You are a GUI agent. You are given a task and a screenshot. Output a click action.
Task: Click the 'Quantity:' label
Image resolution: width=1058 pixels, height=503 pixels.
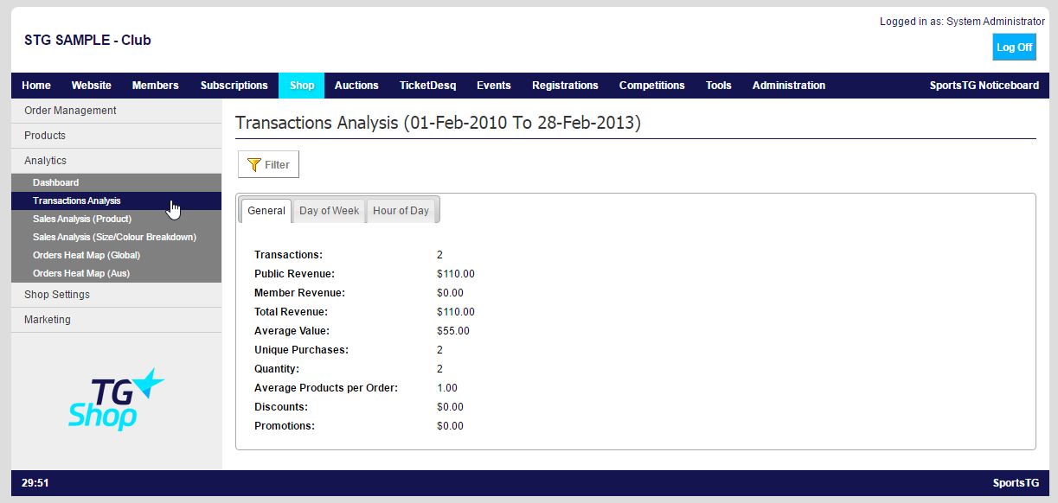[x=277, y=369]
